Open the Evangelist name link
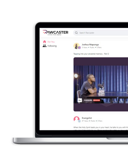This screenshot has height=149, width=128. point(87,118)
